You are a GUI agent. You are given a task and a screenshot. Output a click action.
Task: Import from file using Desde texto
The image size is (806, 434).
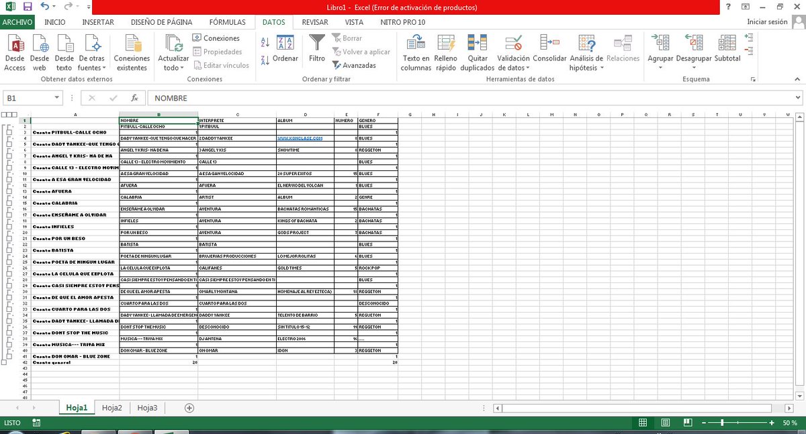[x=64, y=53]
